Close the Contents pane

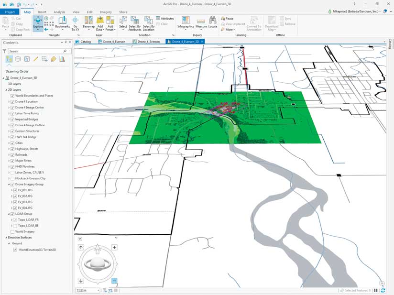(70, 42)
